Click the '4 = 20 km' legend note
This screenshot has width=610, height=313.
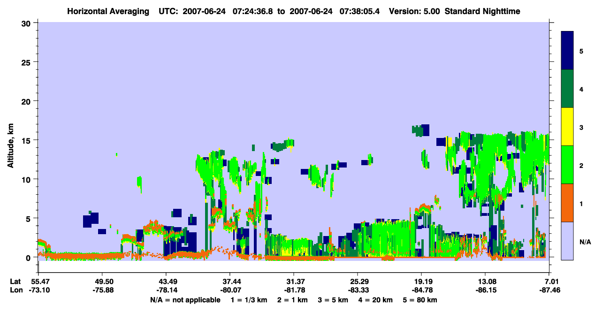(x=375, y=300)
